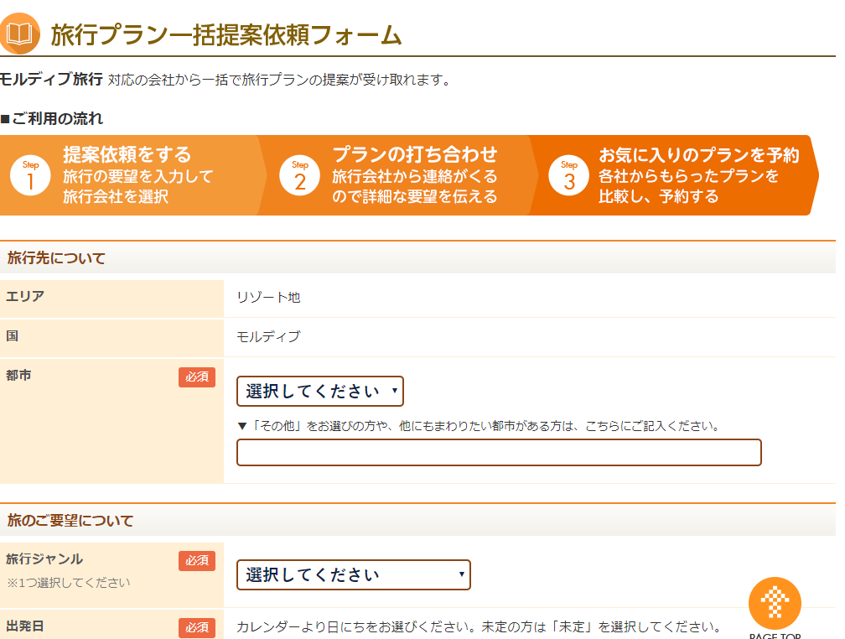
Task: Click the 旅行先について section header
Action: click(56, 258)
